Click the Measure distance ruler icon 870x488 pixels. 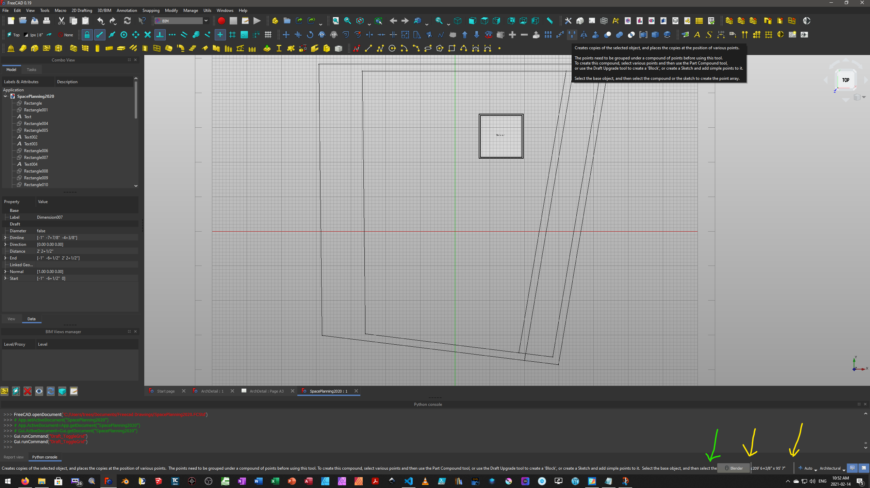click(x=549, y=21)
